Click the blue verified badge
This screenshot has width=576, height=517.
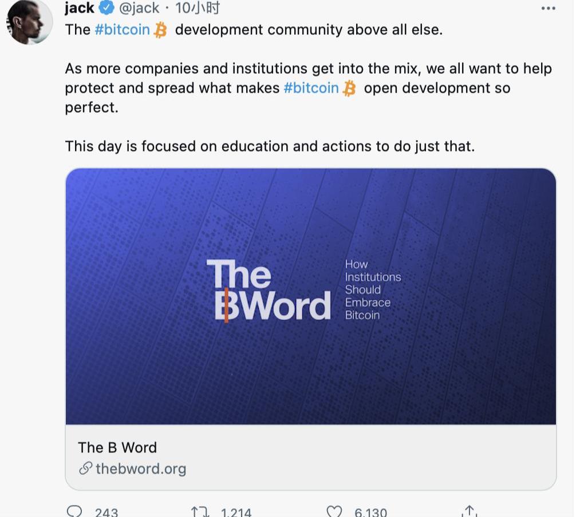pos(107,9)
